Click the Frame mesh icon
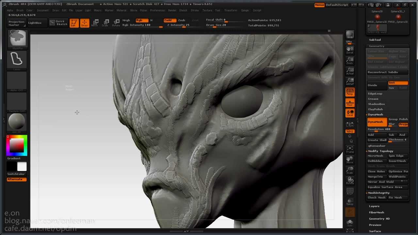The width and height of the screenshot is (418, 235). coord(349,149)
